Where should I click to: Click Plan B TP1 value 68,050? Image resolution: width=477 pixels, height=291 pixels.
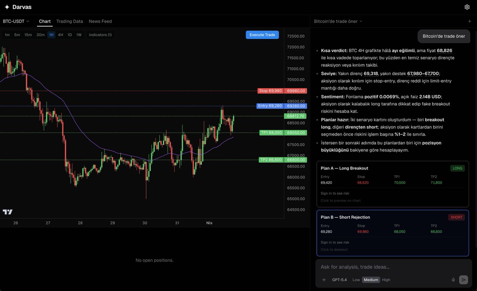click(399, 232)
